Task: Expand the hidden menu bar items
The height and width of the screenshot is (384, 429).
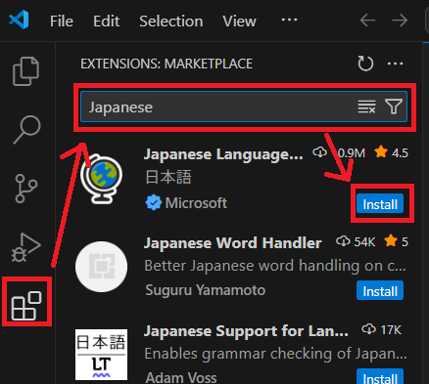Action: pos(289,20)
